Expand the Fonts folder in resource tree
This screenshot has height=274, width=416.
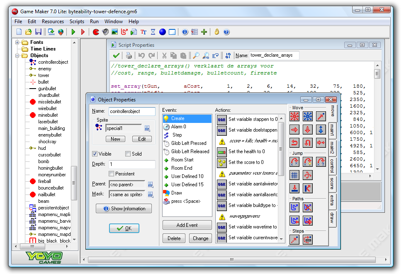coord(17,42)
